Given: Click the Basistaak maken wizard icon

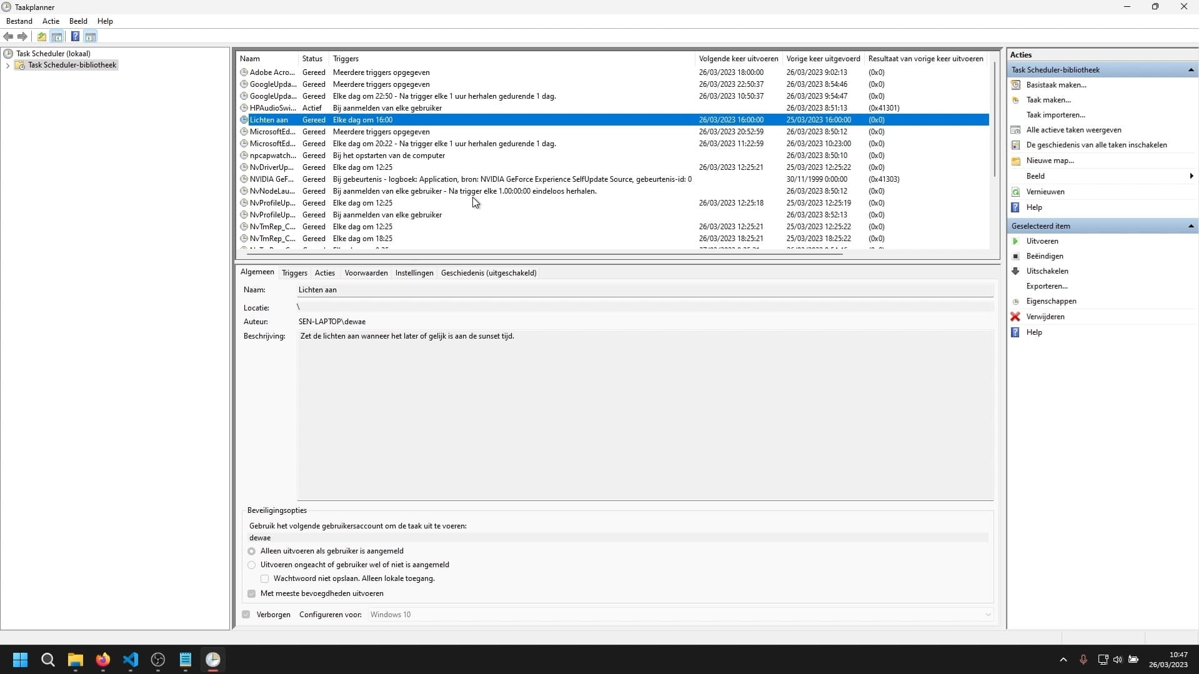Looking at the screenshot, I should [1015, 85].
